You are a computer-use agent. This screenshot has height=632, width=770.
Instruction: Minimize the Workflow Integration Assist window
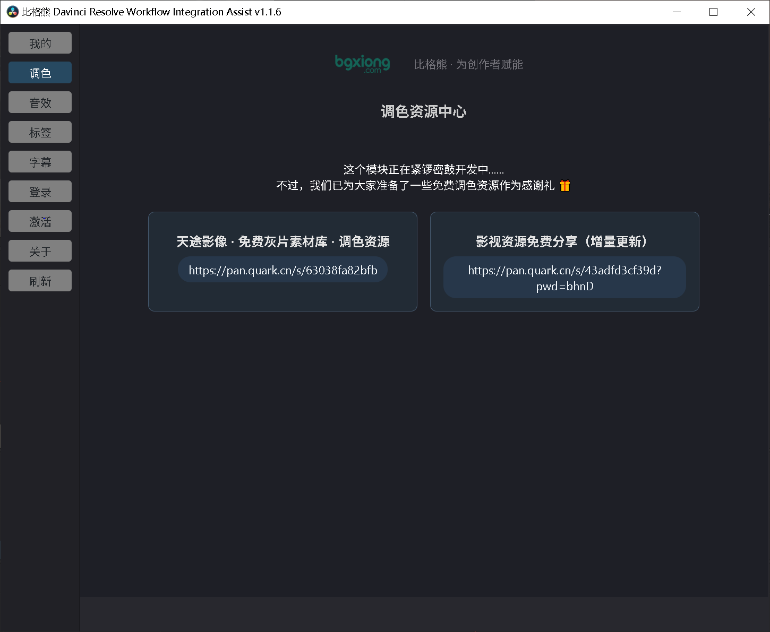[677, 12]
